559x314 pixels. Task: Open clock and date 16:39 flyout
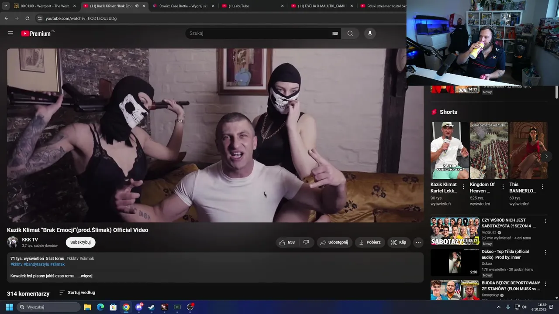coord(539,307)
